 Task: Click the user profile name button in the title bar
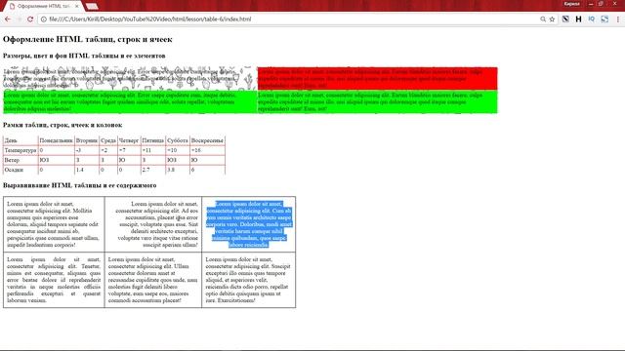click(571, 4)
